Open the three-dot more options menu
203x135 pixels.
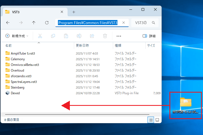click(x=119, y=36)
